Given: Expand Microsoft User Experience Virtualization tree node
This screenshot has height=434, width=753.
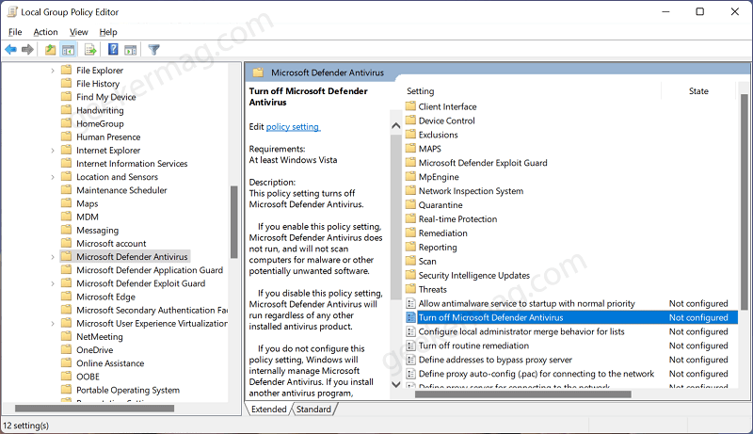Looking at the screenshot, I should click(53, 324).
